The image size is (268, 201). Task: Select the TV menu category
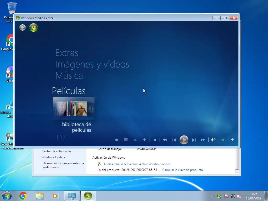click(x=60, y=138)
